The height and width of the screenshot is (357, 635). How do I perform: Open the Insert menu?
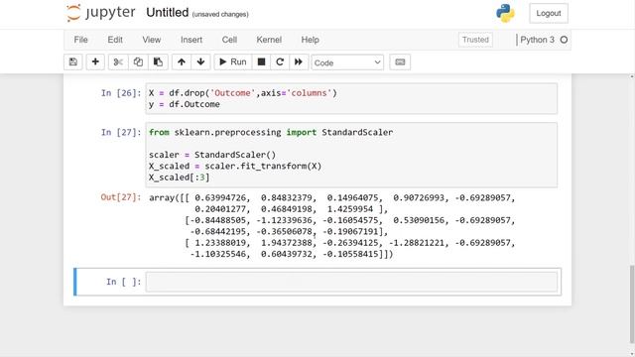pos(191,40)
